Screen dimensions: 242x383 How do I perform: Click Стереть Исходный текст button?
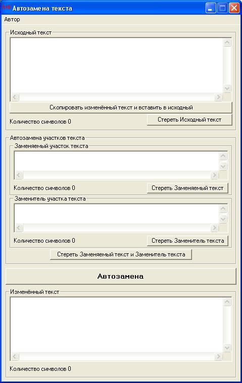[189, 120]
